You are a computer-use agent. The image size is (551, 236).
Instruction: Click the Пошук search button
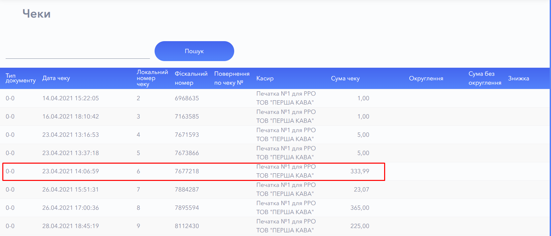[194, 51]
